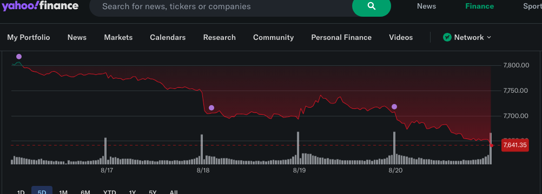The height and width of the screenshot is (194, 542).
Task: Open the Personal Finance menu item
Action: (x=341, y=37)
